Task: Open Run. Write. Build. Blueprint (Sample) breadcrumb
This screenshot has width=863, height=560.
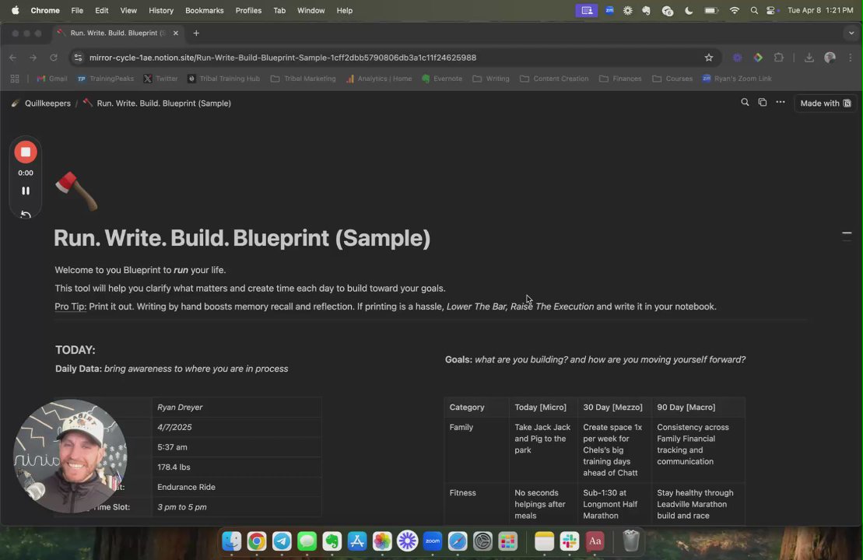Action: (x=157, y=103)
